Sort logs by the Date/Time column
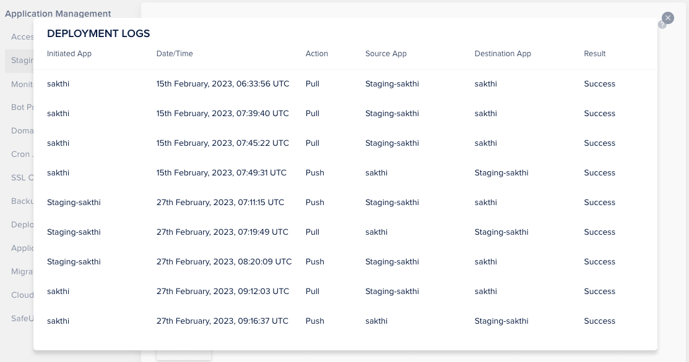Screen dimensions: 689x362 [x=175, y=54]
